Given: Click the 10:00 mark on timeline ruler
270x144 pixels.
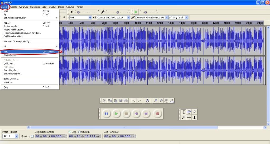Looking at the screenshot, I should [138, 23].
